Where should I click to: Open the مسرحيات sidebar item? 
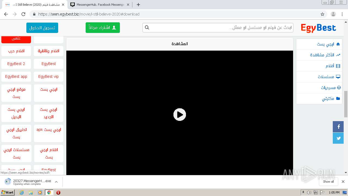click(319, 88)
